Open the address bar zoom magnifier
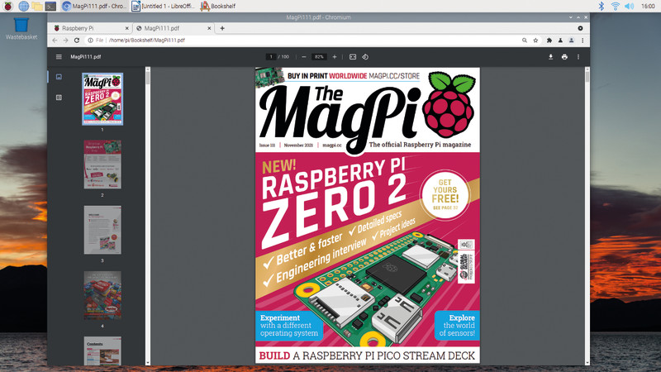 point(525,40)
